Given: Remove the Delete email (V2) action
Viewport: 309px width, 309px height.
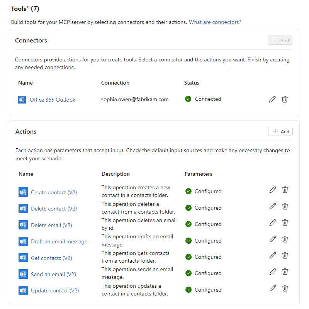Looking at the screenshot, I should click(x=285, y=223).
